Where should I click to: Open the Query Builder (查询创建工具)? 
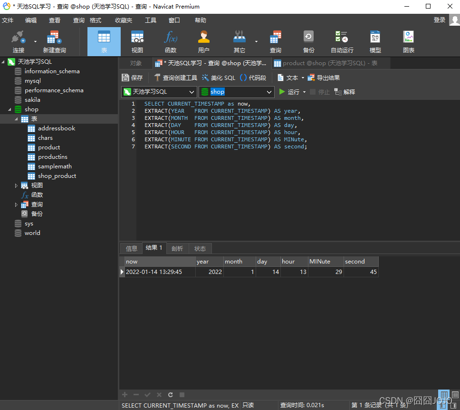coord(175,78)
